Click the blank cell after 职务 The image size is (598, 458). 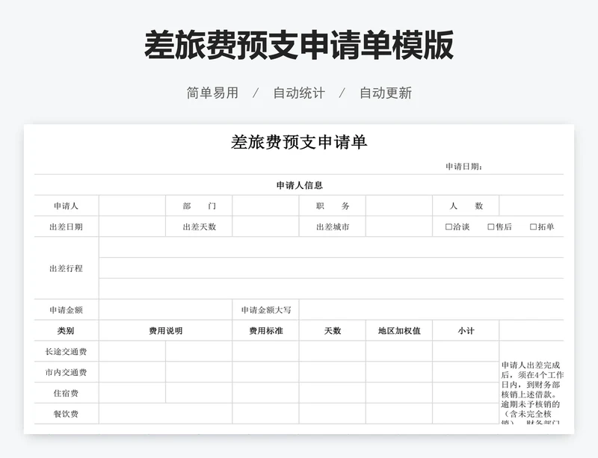[398, 206]
